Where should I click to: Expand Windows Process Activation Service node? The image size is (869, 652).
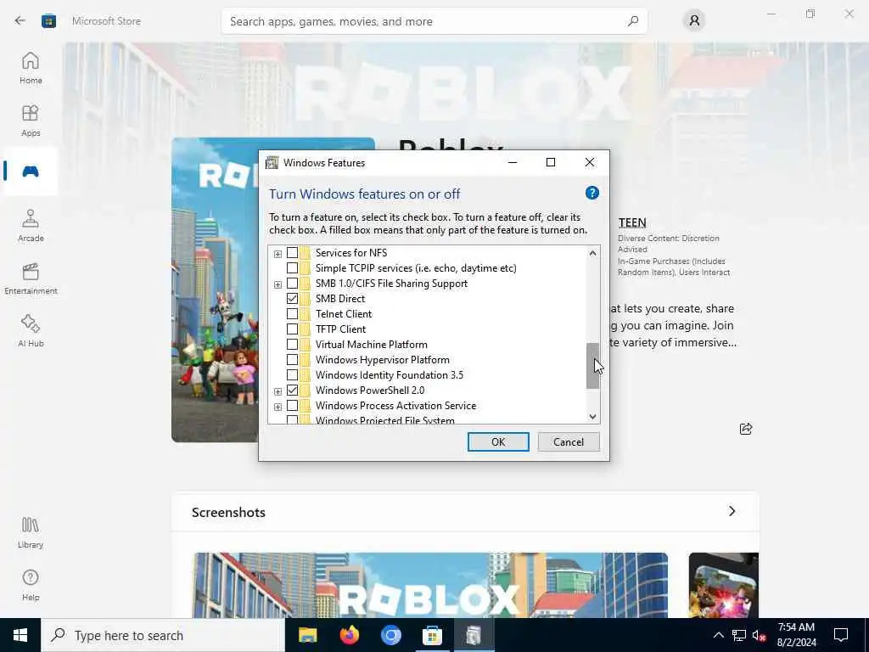pos(278,407)
